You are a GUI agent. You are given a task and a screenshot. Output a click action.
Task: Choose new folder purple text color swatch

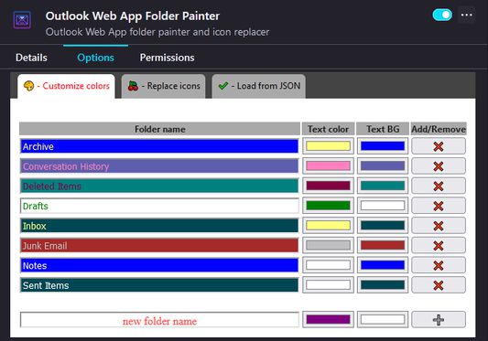(x=328, y=320)
